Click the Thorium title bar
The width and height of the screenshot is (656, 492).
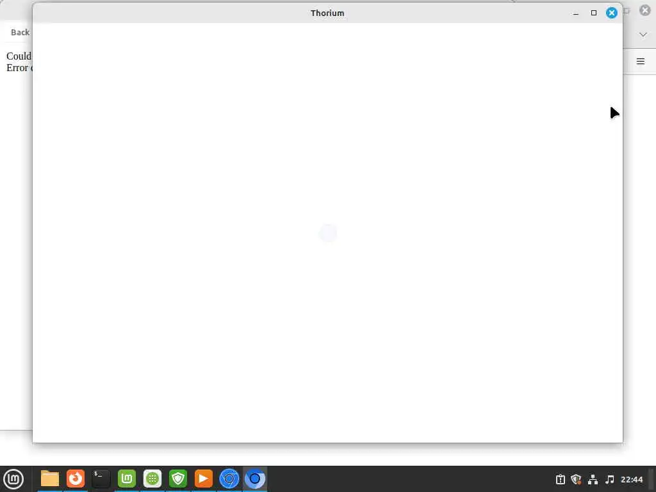[327, 13]
